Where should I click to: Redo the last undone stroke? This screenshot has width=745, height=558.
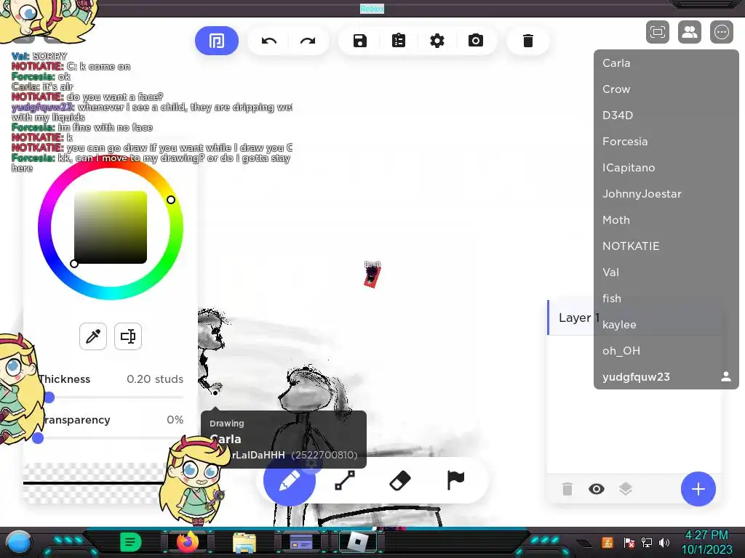tap(308, 41)
